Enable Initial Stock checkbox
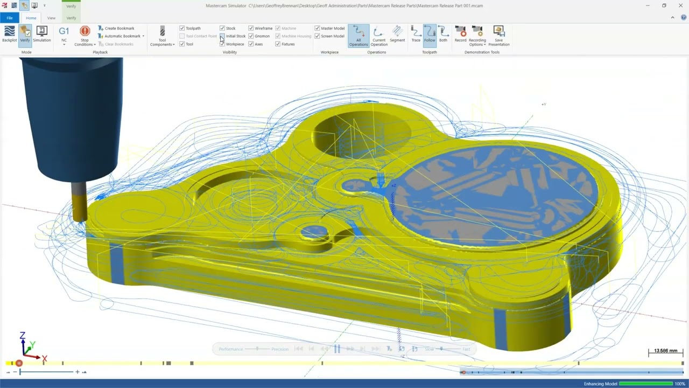The width and height of the screenshot is (689, 388). point(222,36)
